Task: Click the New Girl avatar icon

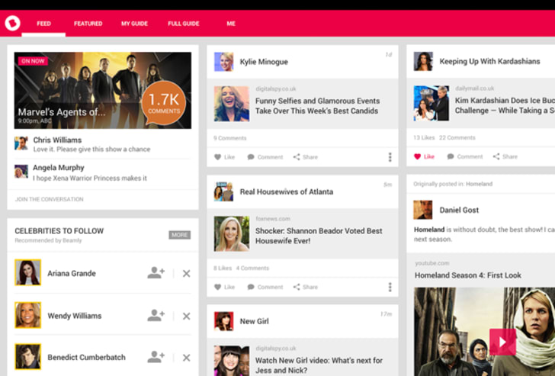Action: coord(223,321)
